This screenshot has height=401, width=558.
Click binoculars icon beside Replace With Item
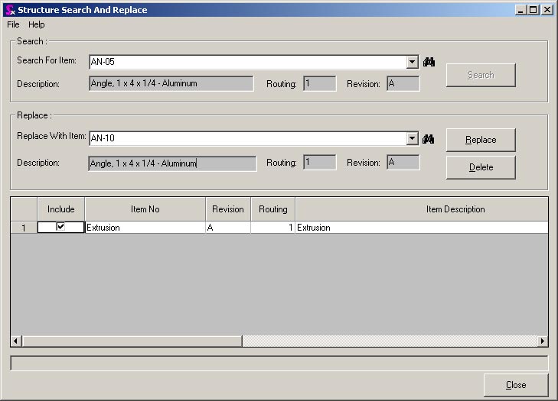tap(429, 138)
